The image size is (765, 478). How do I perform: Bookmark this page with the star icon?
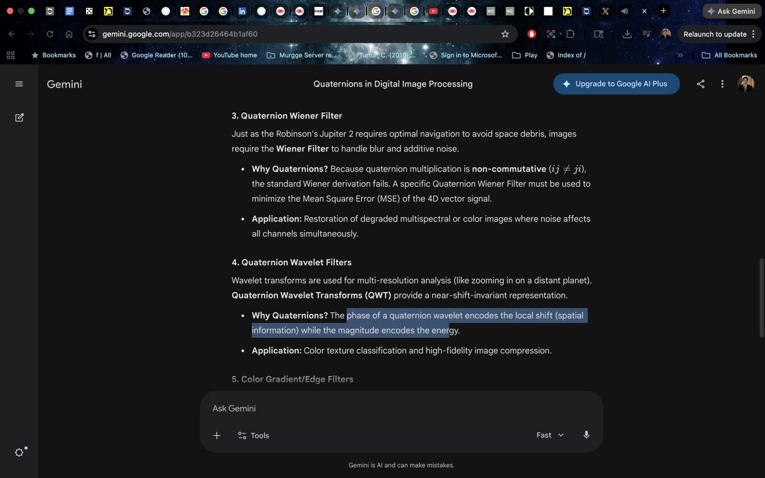point(505,34)
